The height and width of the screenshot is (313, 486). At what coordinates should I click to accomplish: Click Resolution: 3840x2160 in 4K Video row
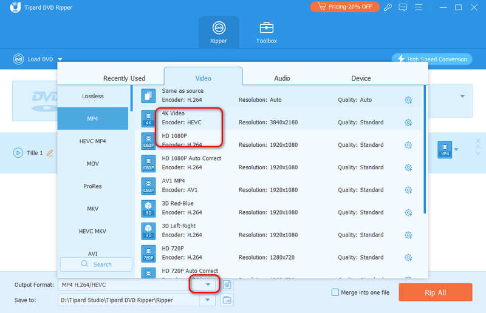pos(268,123)
